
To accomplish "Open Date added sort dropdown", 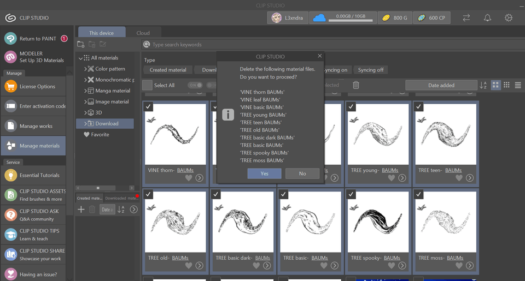I will click(x=441, y=85).
